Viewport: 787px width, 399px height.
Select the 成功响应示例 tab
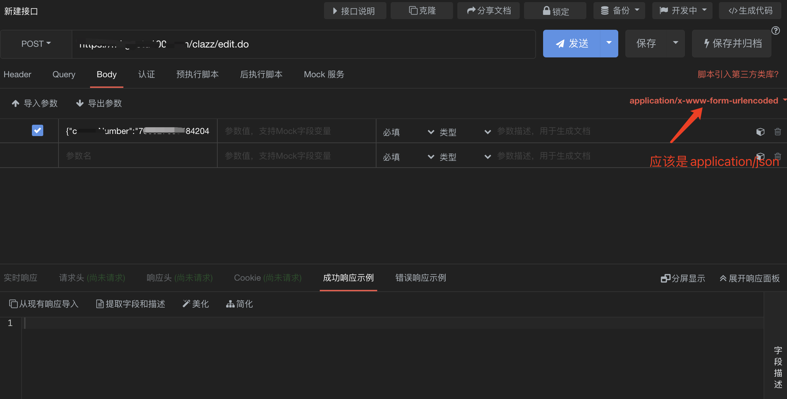coord(348,278)
